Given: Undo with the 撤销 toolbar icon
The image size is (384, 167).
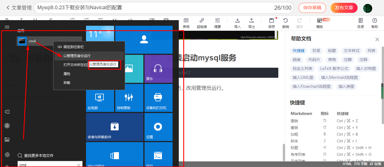Looking at the screenshot, I should coord(286,23).
